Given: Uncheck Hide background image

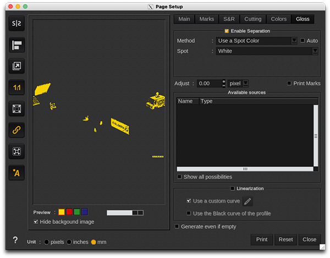Looking at the screenshot, I should [36, 222].
